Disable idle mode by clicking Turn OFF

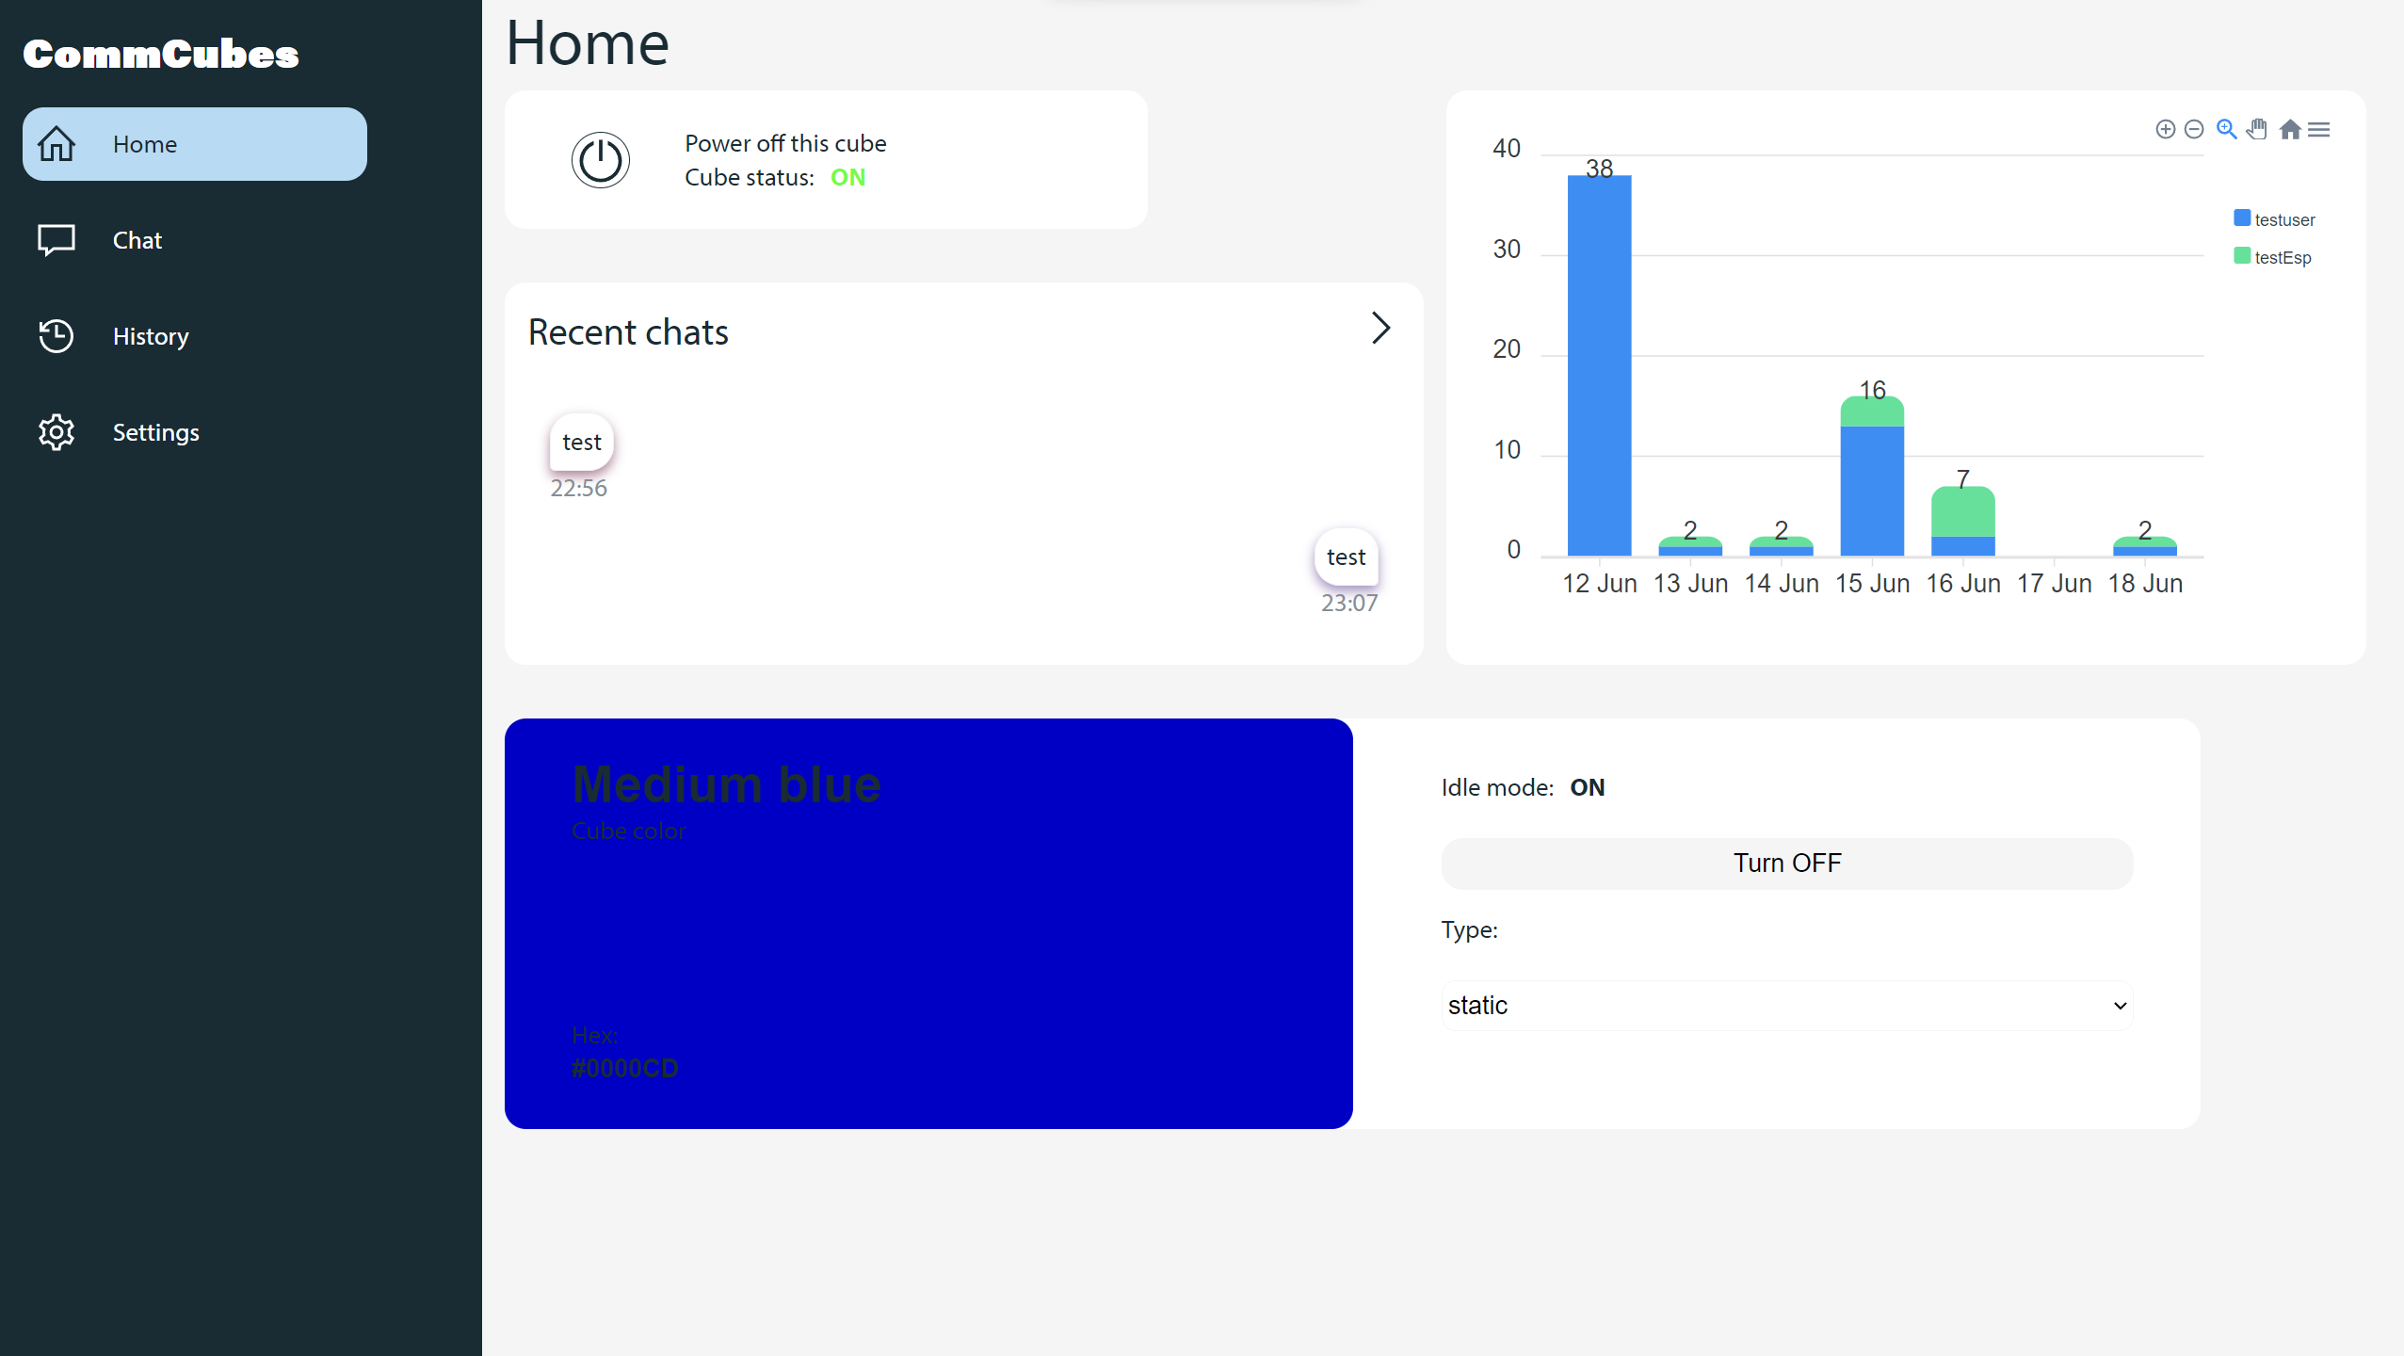pos(1786,863)
